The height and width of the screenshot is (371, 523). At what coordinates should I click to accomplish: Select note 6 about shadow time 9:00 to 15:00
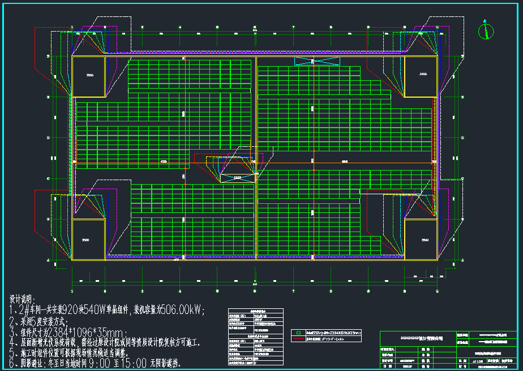click(95, 363)
